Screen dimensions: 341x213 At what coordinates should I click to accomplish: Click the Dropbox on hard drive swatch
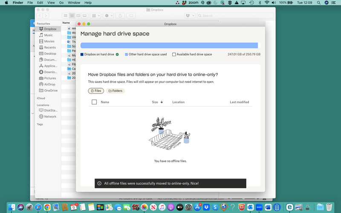point(82,55)
